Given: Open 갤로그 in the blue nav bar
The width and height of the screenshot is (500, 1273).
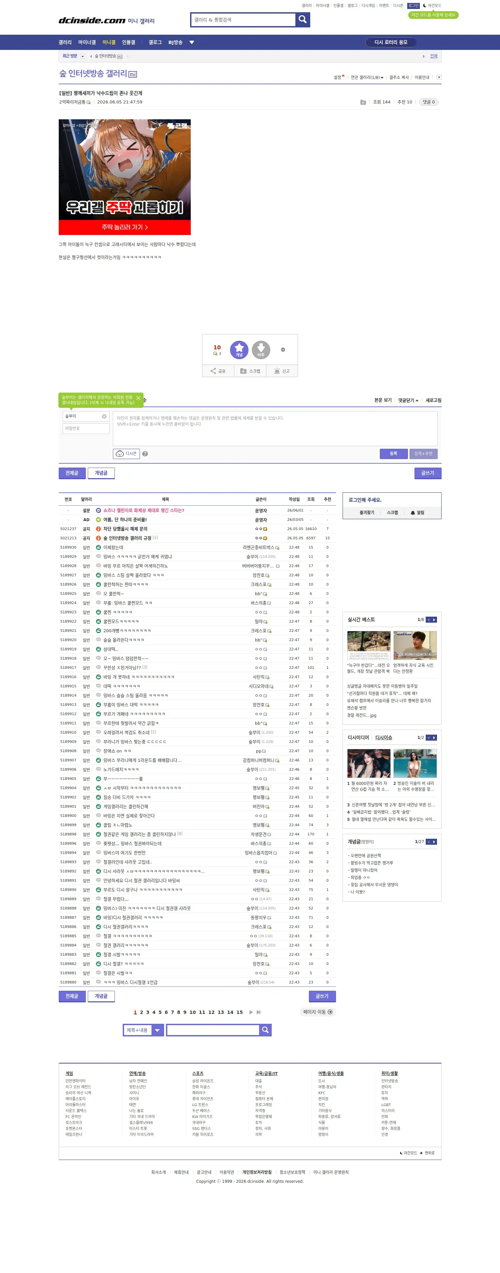Looking at the screenshot, I should click(x=155, y=43).
